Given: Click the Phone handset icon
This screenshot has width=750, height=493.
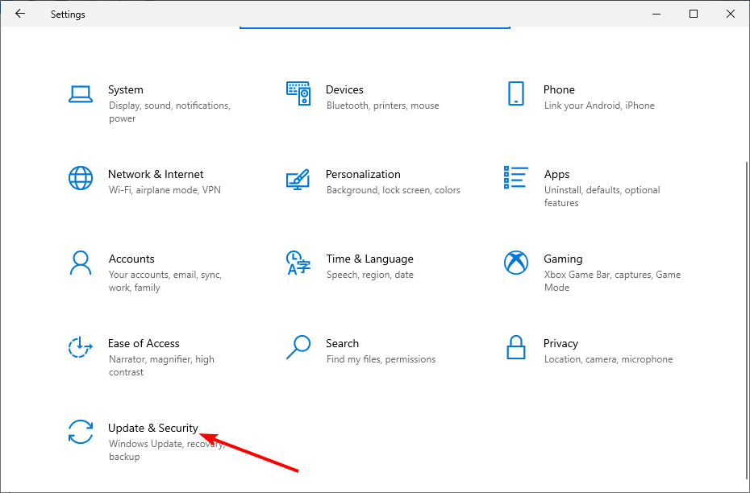Looking at the screenshot, I should (x=515, y=93).
